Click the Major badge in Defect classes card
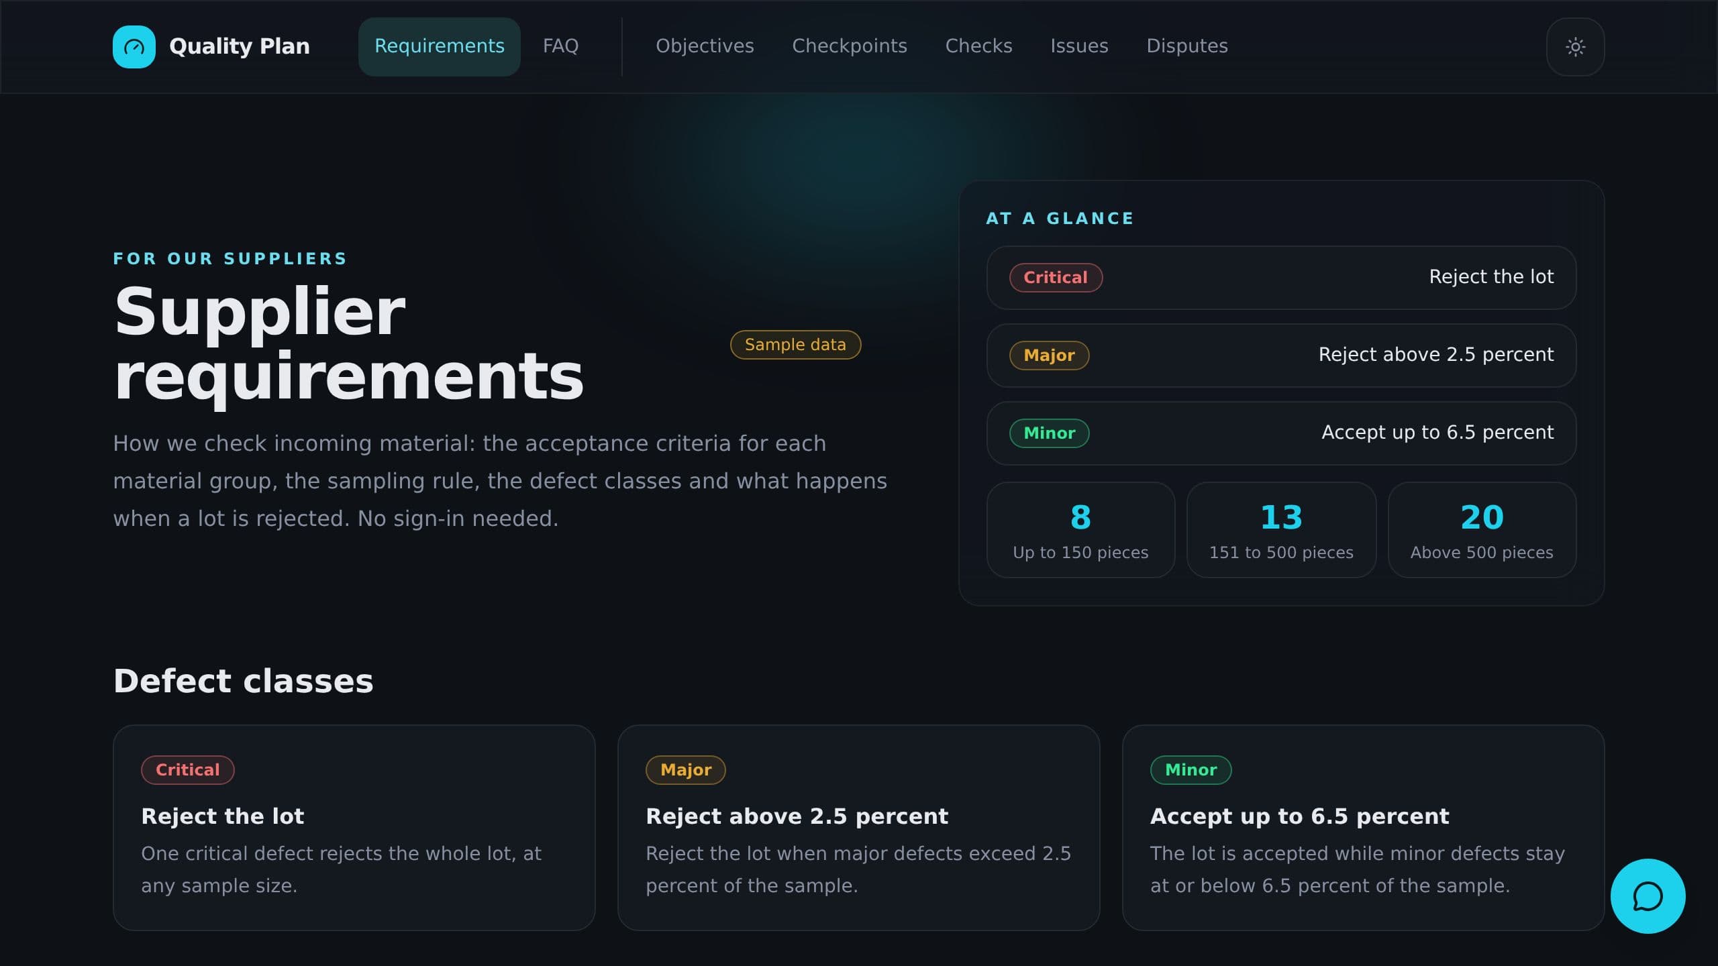This screenshot has width=1718, height=966. coord(686,770)
